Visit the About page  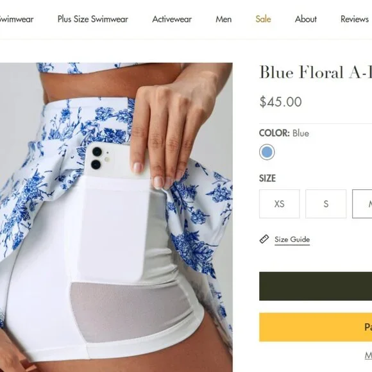(x=305, y=19)
